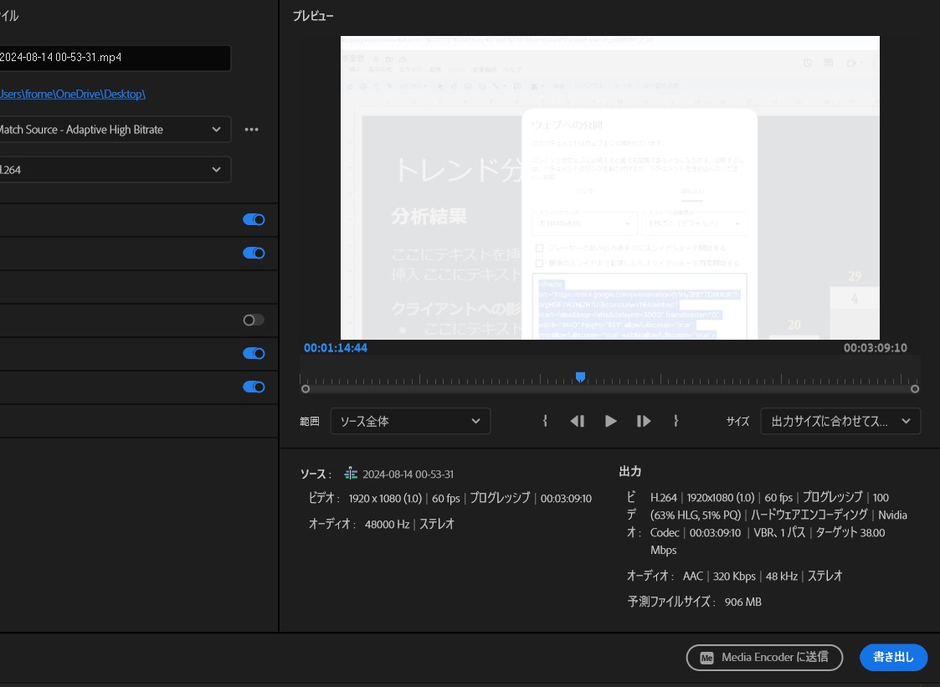Click the sequence icon beside 2024-08-14 00-53-31
This screenshot has height=687, width=940.
click(x=351, y=473)
